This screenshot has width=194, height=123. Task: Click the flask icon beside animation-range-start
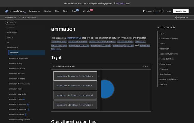point(29,109)
